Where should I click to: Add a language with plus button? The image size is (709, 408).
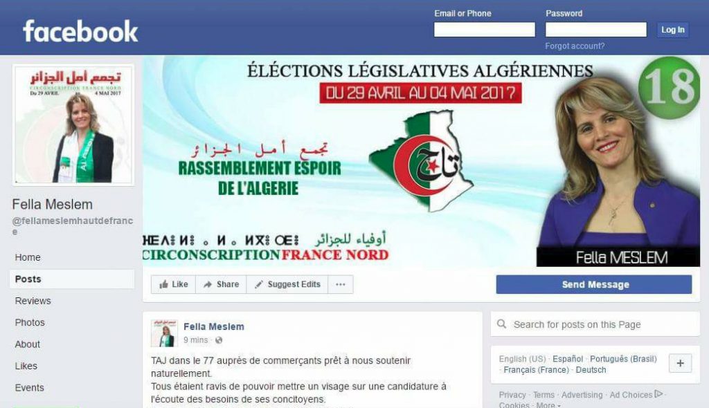click(680, 363)
